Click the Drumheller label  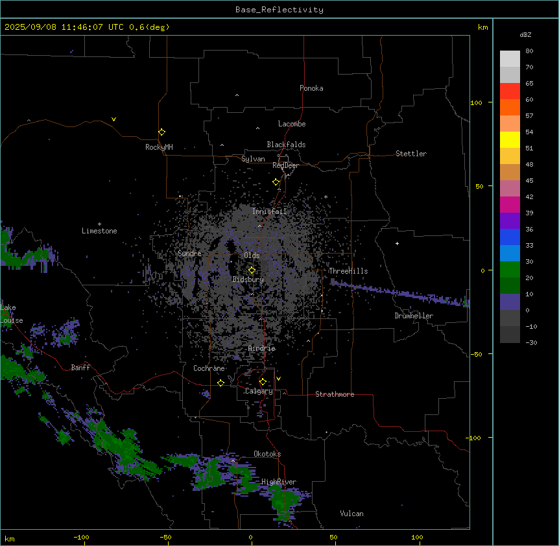click(x=414, y=316)
